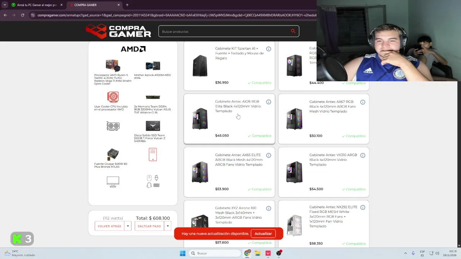The height and width of the screenshot is (259, 461).
Task: Open the Gabinete Antec AX67 RGB Black title
Action: click(332, 106)
